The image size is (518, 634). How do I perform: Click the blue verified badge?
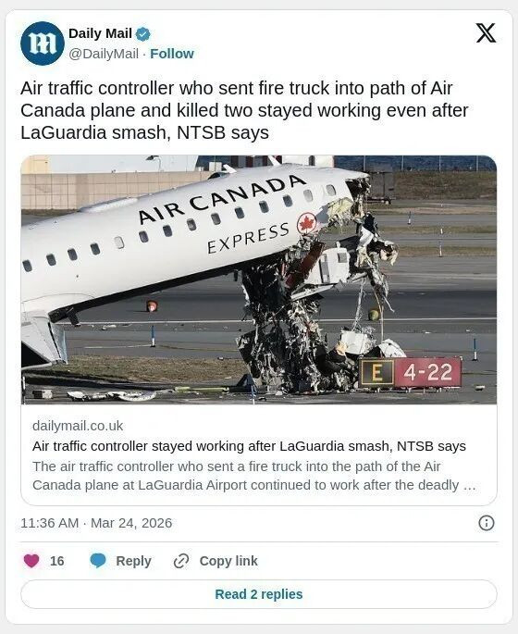pos(142,34)
